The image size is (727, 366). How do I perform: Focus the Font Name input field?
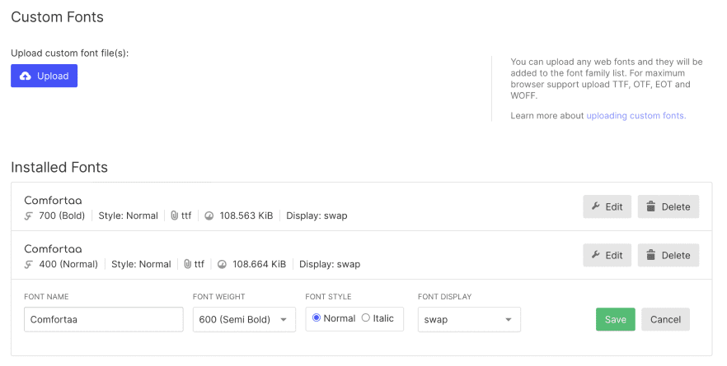pyautogui.click(x=104, y=319)
